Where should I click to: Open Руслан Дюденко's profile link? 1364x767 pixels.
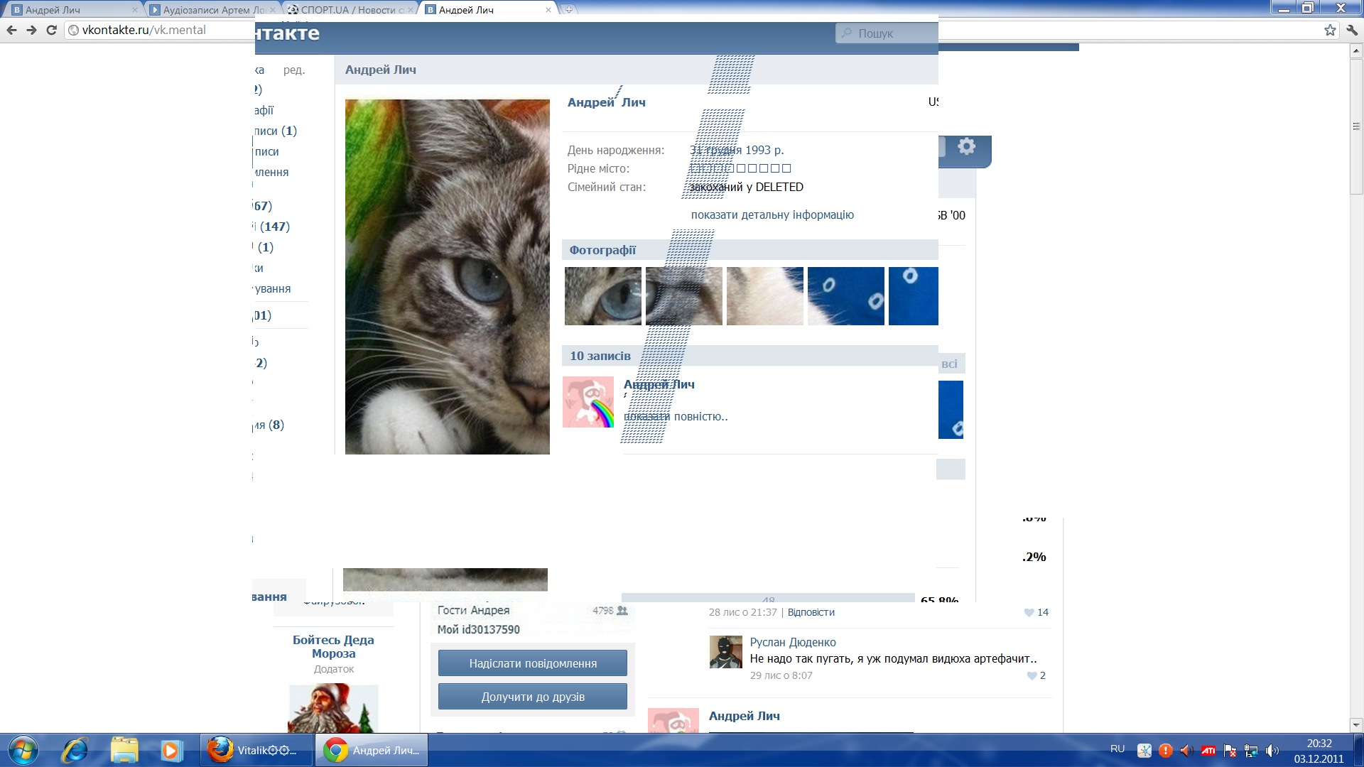coord(793,642)
